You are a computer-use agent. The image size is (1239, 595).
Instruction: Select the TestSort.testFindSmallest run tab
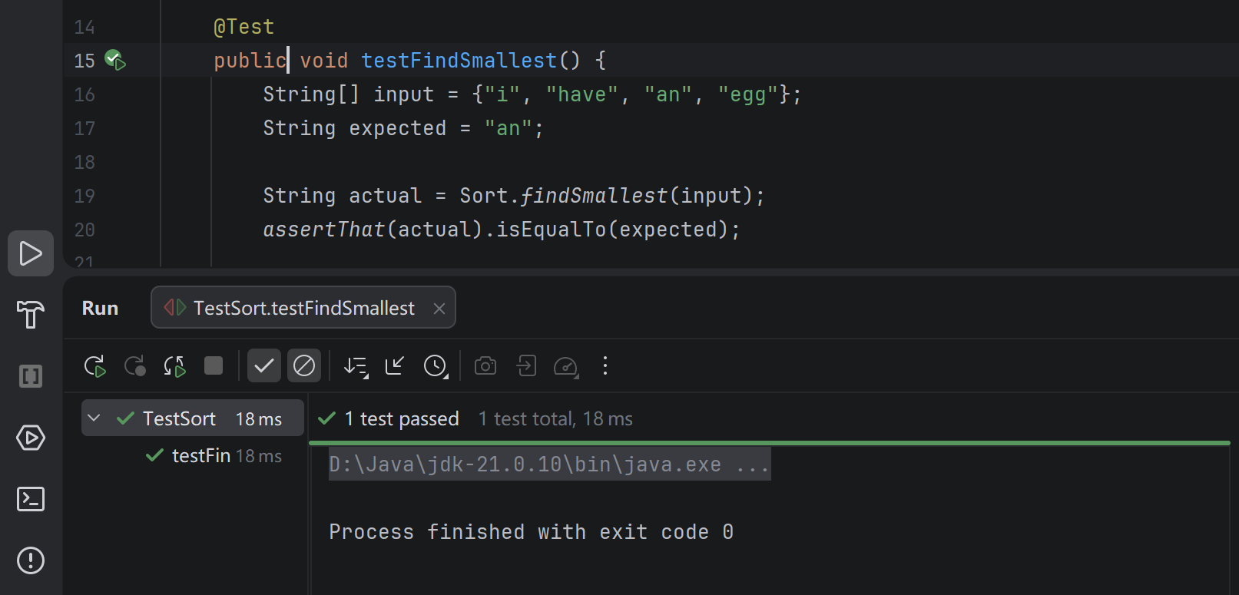point(303,308)
